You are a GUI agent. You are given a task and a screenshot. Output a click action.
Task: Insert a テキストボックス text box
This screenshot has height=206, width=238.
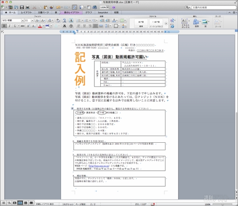coord(185,23)
